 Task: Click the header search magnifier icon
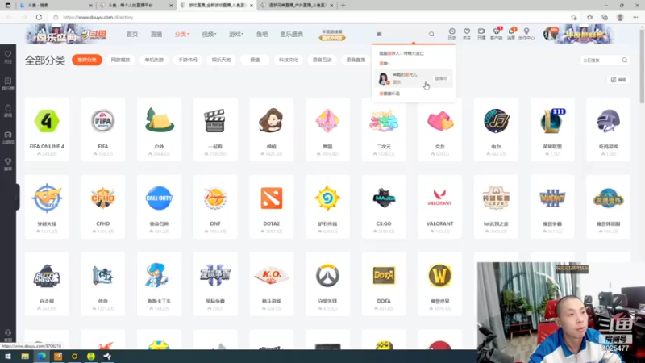tap(431, 34)
